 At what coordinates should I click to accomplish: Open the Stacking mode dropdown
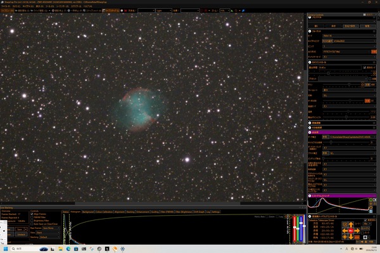(49, 237)
